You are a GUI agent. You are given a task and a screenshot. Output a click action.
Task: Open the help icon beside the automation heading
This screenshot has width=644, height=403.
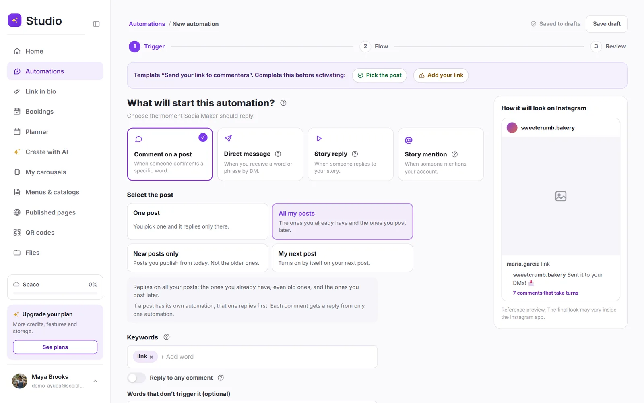[283, 103]
